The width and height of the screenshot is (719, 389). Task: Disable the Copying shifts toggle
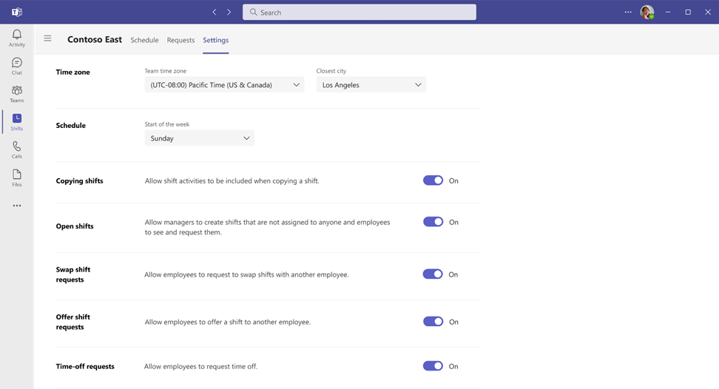point(433,180)
